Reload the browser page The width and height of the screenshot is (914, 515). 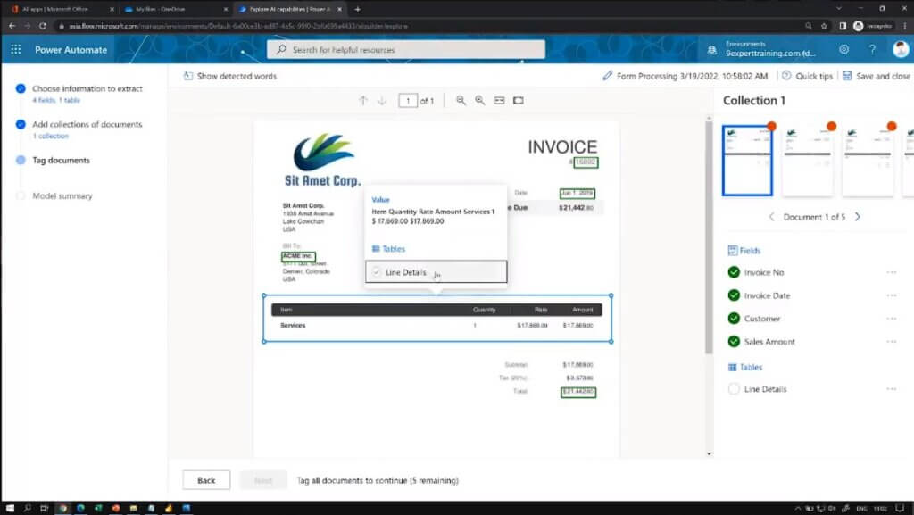click(x=43, y=26)
